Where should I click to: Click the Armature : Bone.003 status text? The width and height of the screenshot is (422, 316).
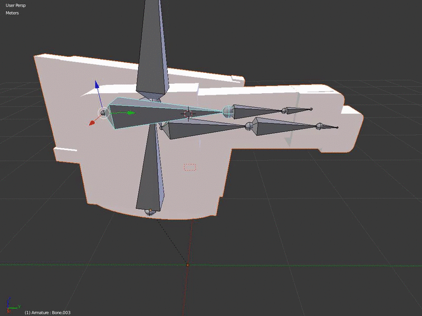click(x=47, y=312)
